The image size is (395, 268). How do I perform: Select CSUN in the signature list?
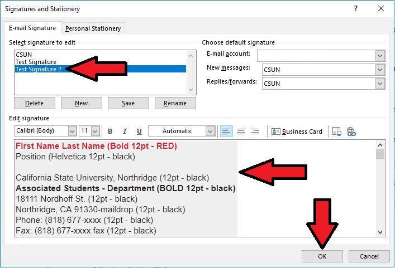23,55
